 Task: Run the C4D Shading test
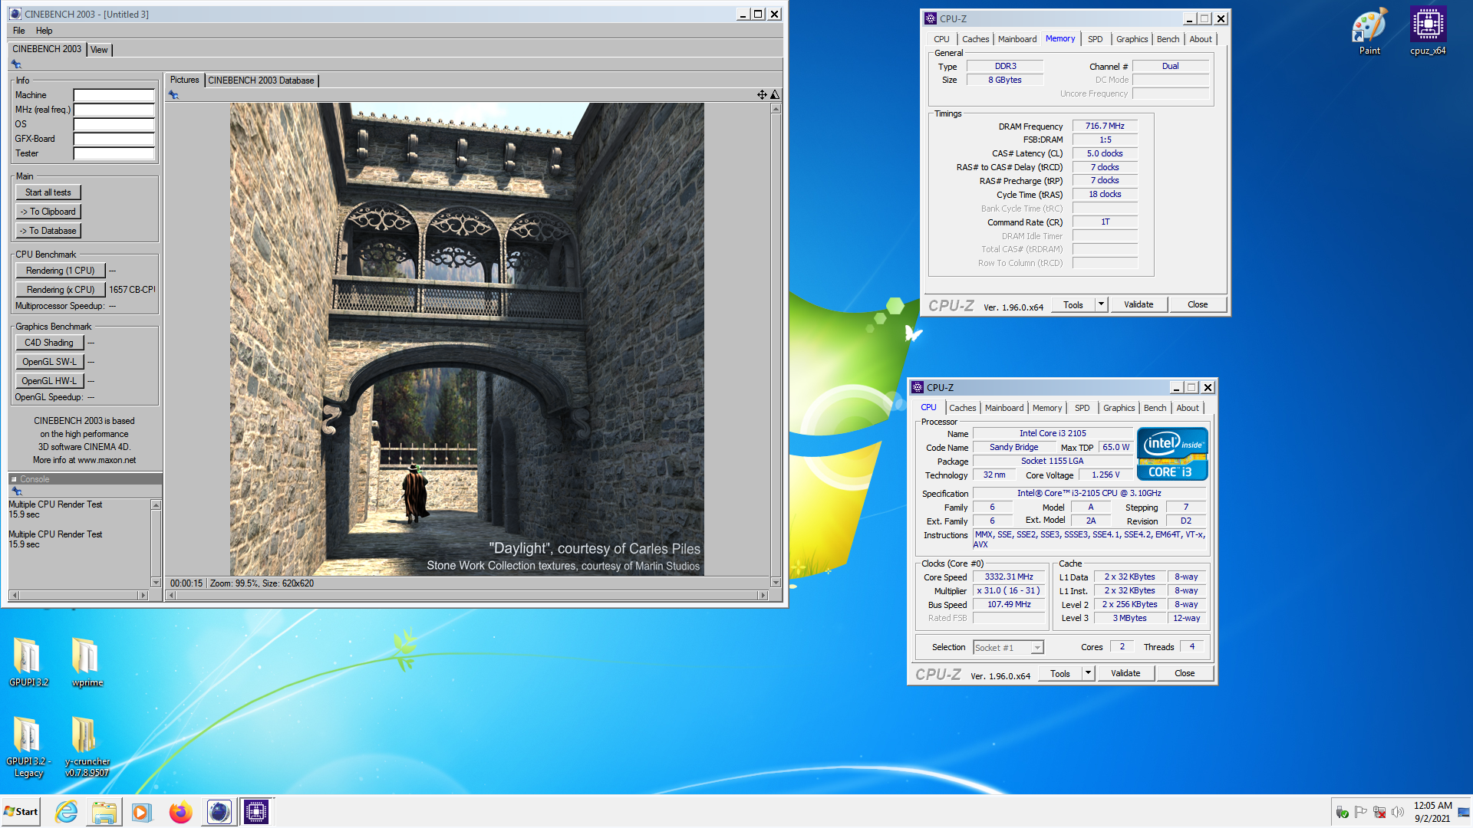tap(49, 343)
